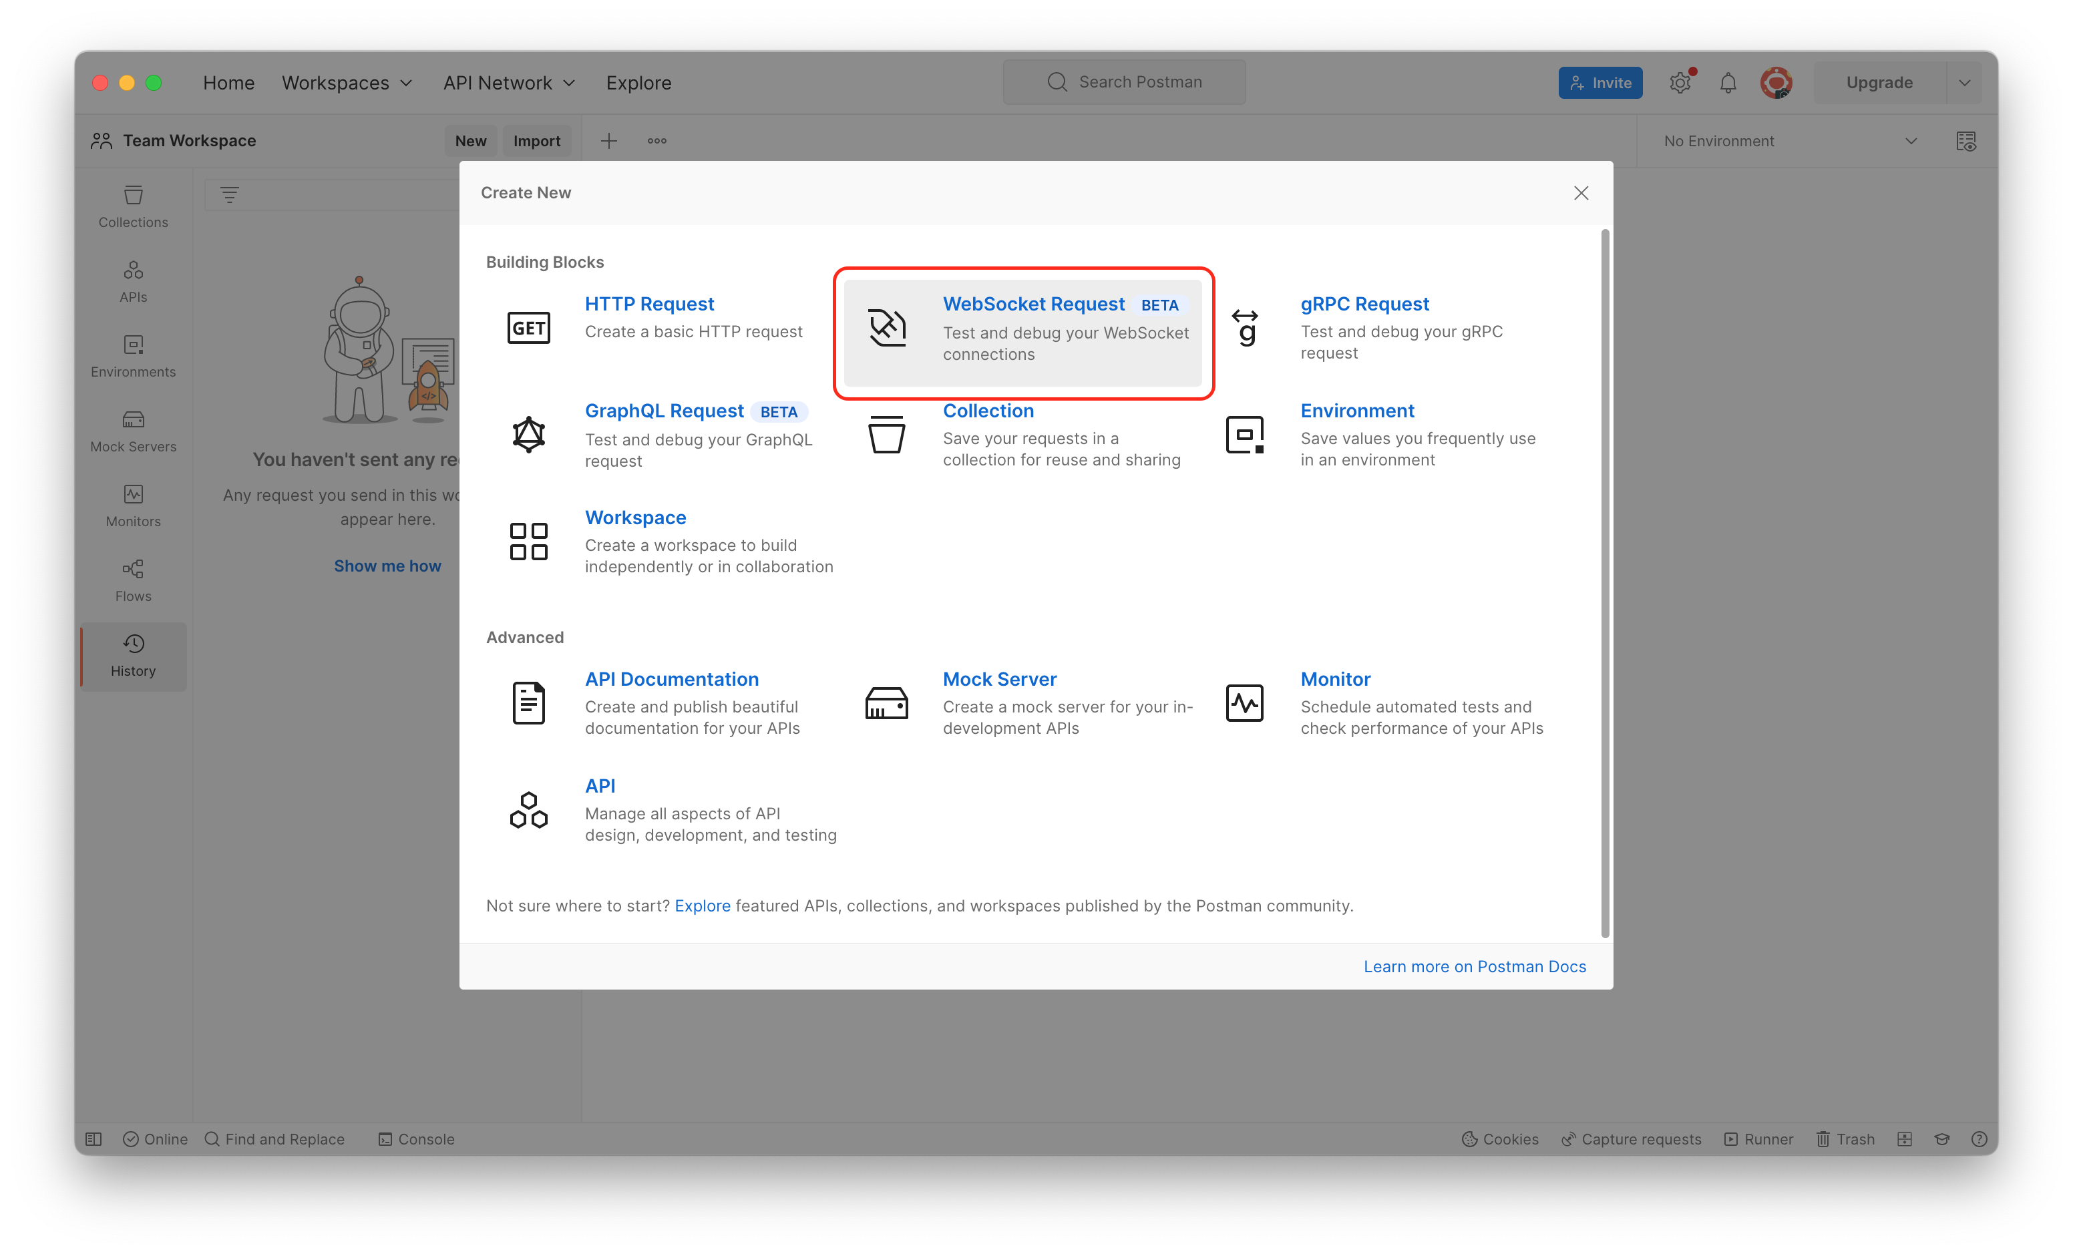Expand the Workspaces dropdown
The width and height of the screenshot is (2073, 1254).
click(x=347, y=82)
